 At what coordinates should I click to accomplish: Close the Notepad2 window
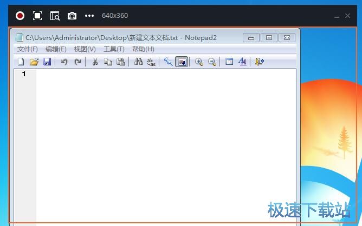click(287, 38)
